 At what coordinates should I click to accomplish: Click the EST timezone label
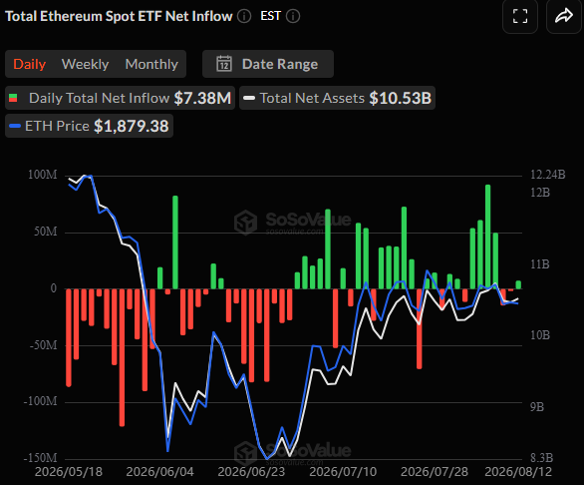point(270,16)
